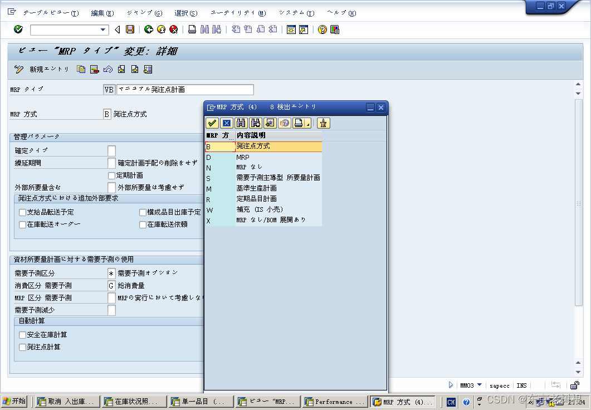The image size is (591, 410).
Task: Toggle the 定期計画 checkbox
Action: click(x=111, y=175)
